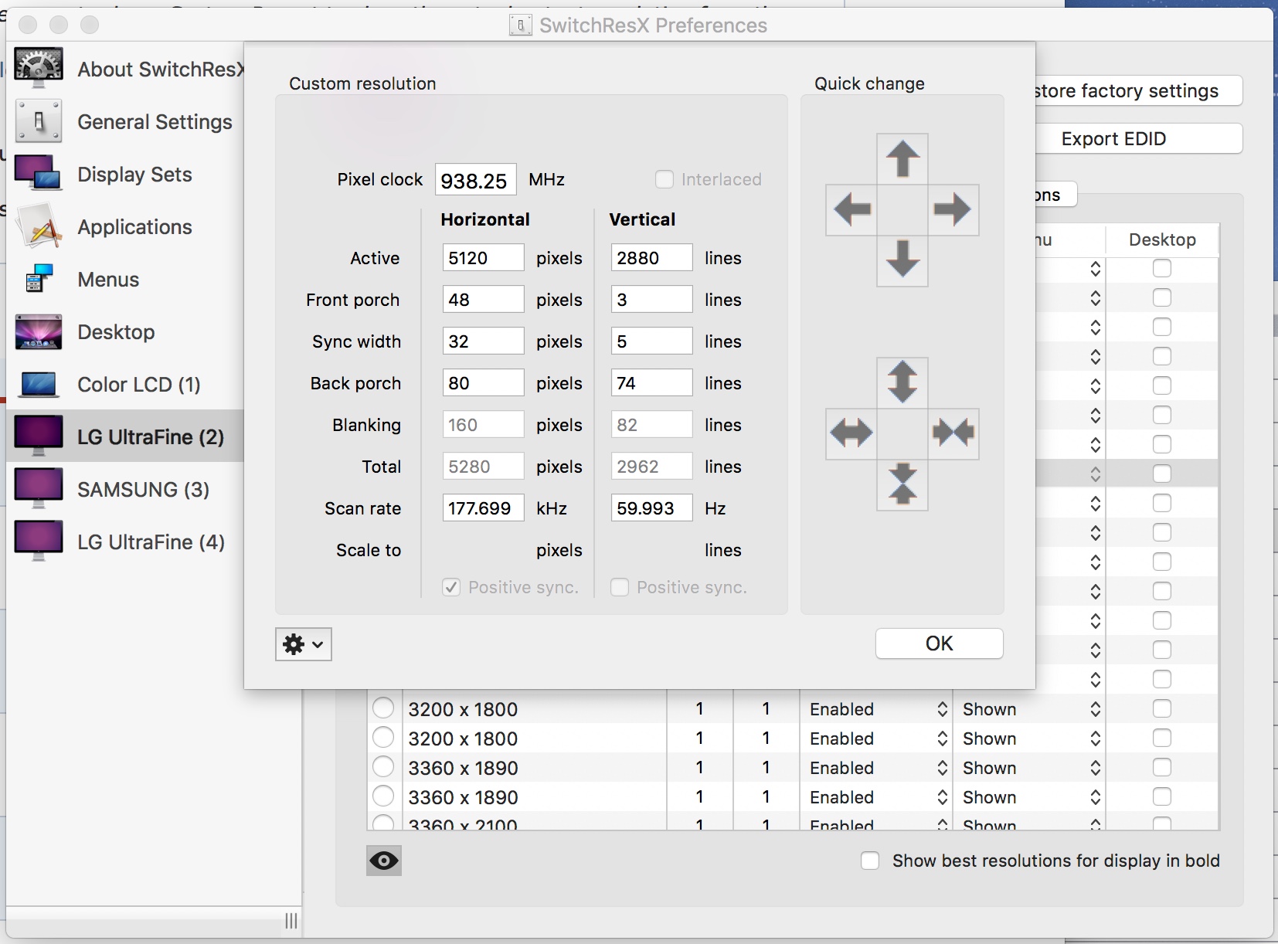
Task: Open the General Settings switch icon
Action: (x=39, y=121)
